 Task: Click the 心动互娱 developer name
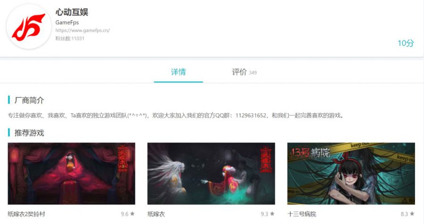[x=72, y=12]
